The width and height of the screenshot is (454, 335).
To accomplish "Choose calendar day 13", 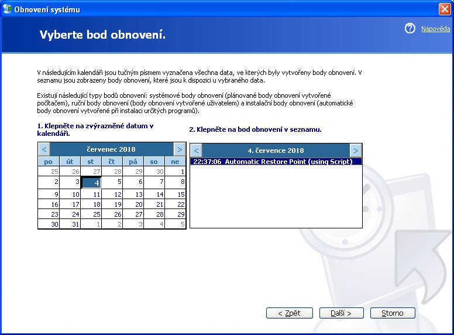I will [x=133, y=194].
